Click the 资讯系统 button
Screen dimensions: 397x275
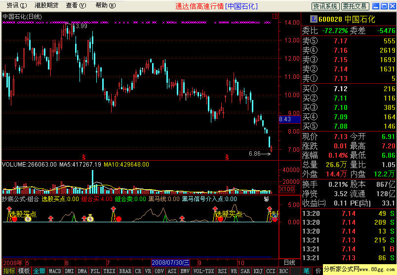pos(325,6)
